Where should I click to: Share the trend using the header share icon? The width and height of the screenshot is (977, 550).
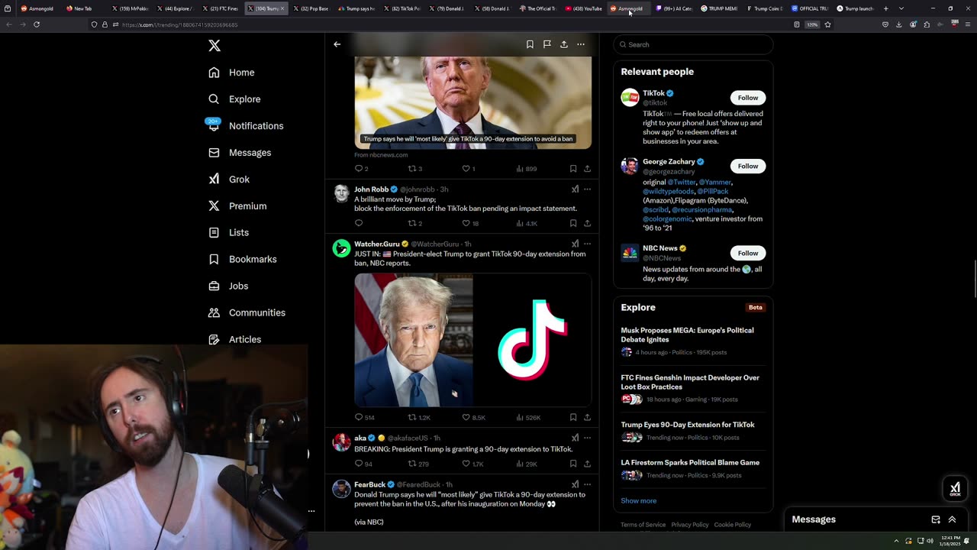[x=564, y=44]
